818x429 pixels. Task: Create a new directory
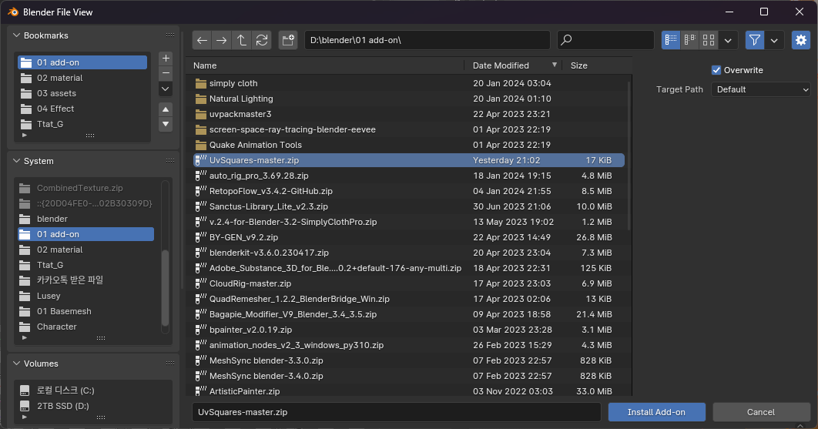[x=288, y=40]
